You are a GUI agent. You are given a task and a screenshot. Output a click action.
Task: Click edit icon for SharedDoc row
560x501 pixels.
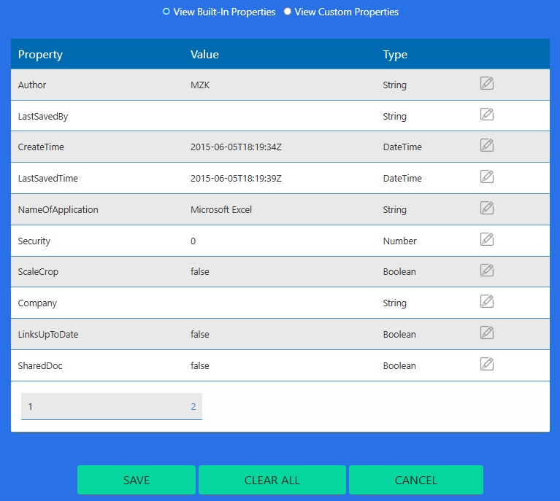[487, 364]
